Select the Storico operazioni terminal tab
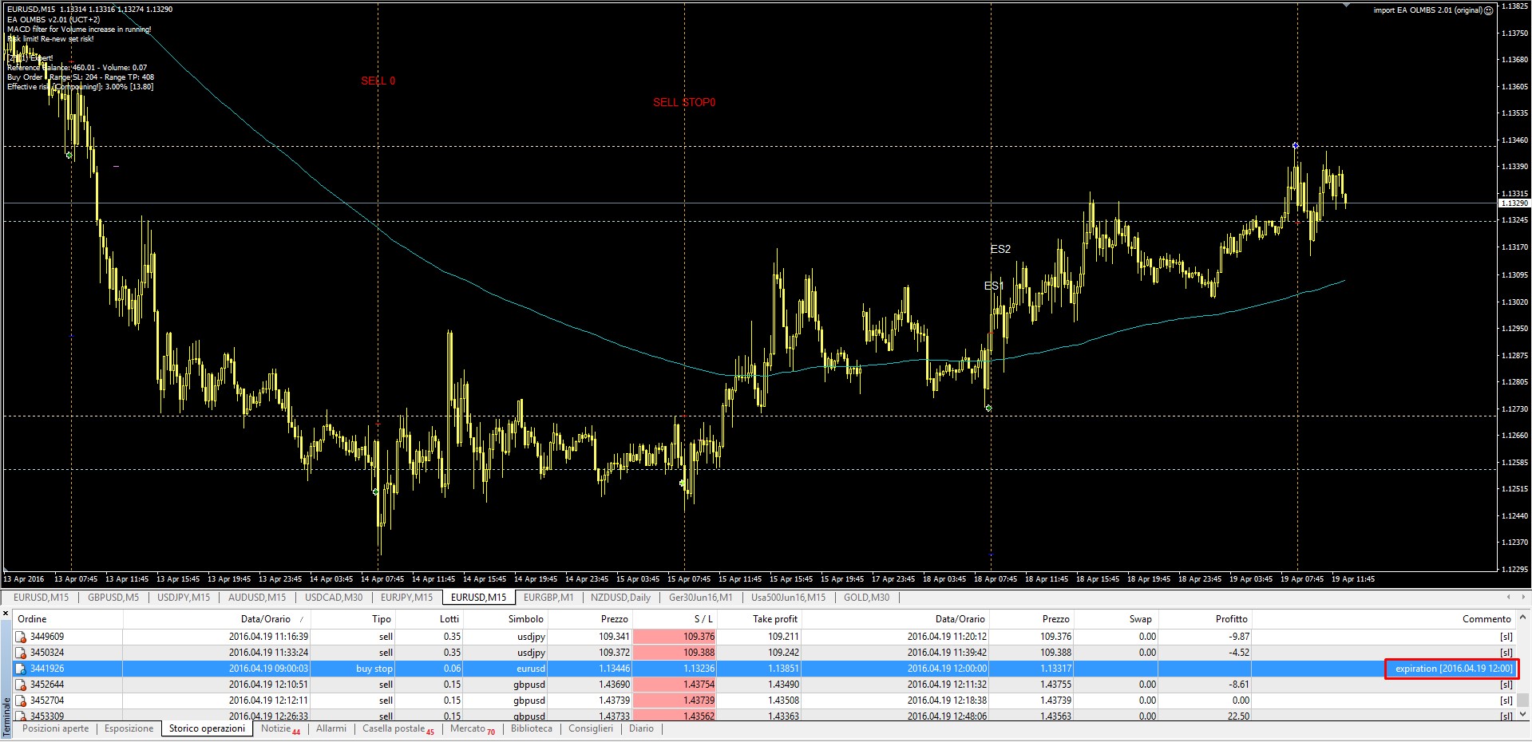Viewport: 1532px width, 742px height. coord(208,728)
